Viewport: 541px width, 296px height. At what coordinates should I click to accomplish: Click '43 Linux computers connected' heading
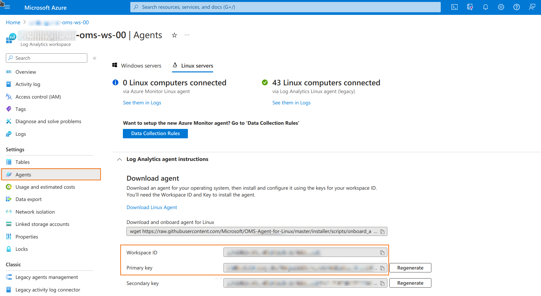326,83
